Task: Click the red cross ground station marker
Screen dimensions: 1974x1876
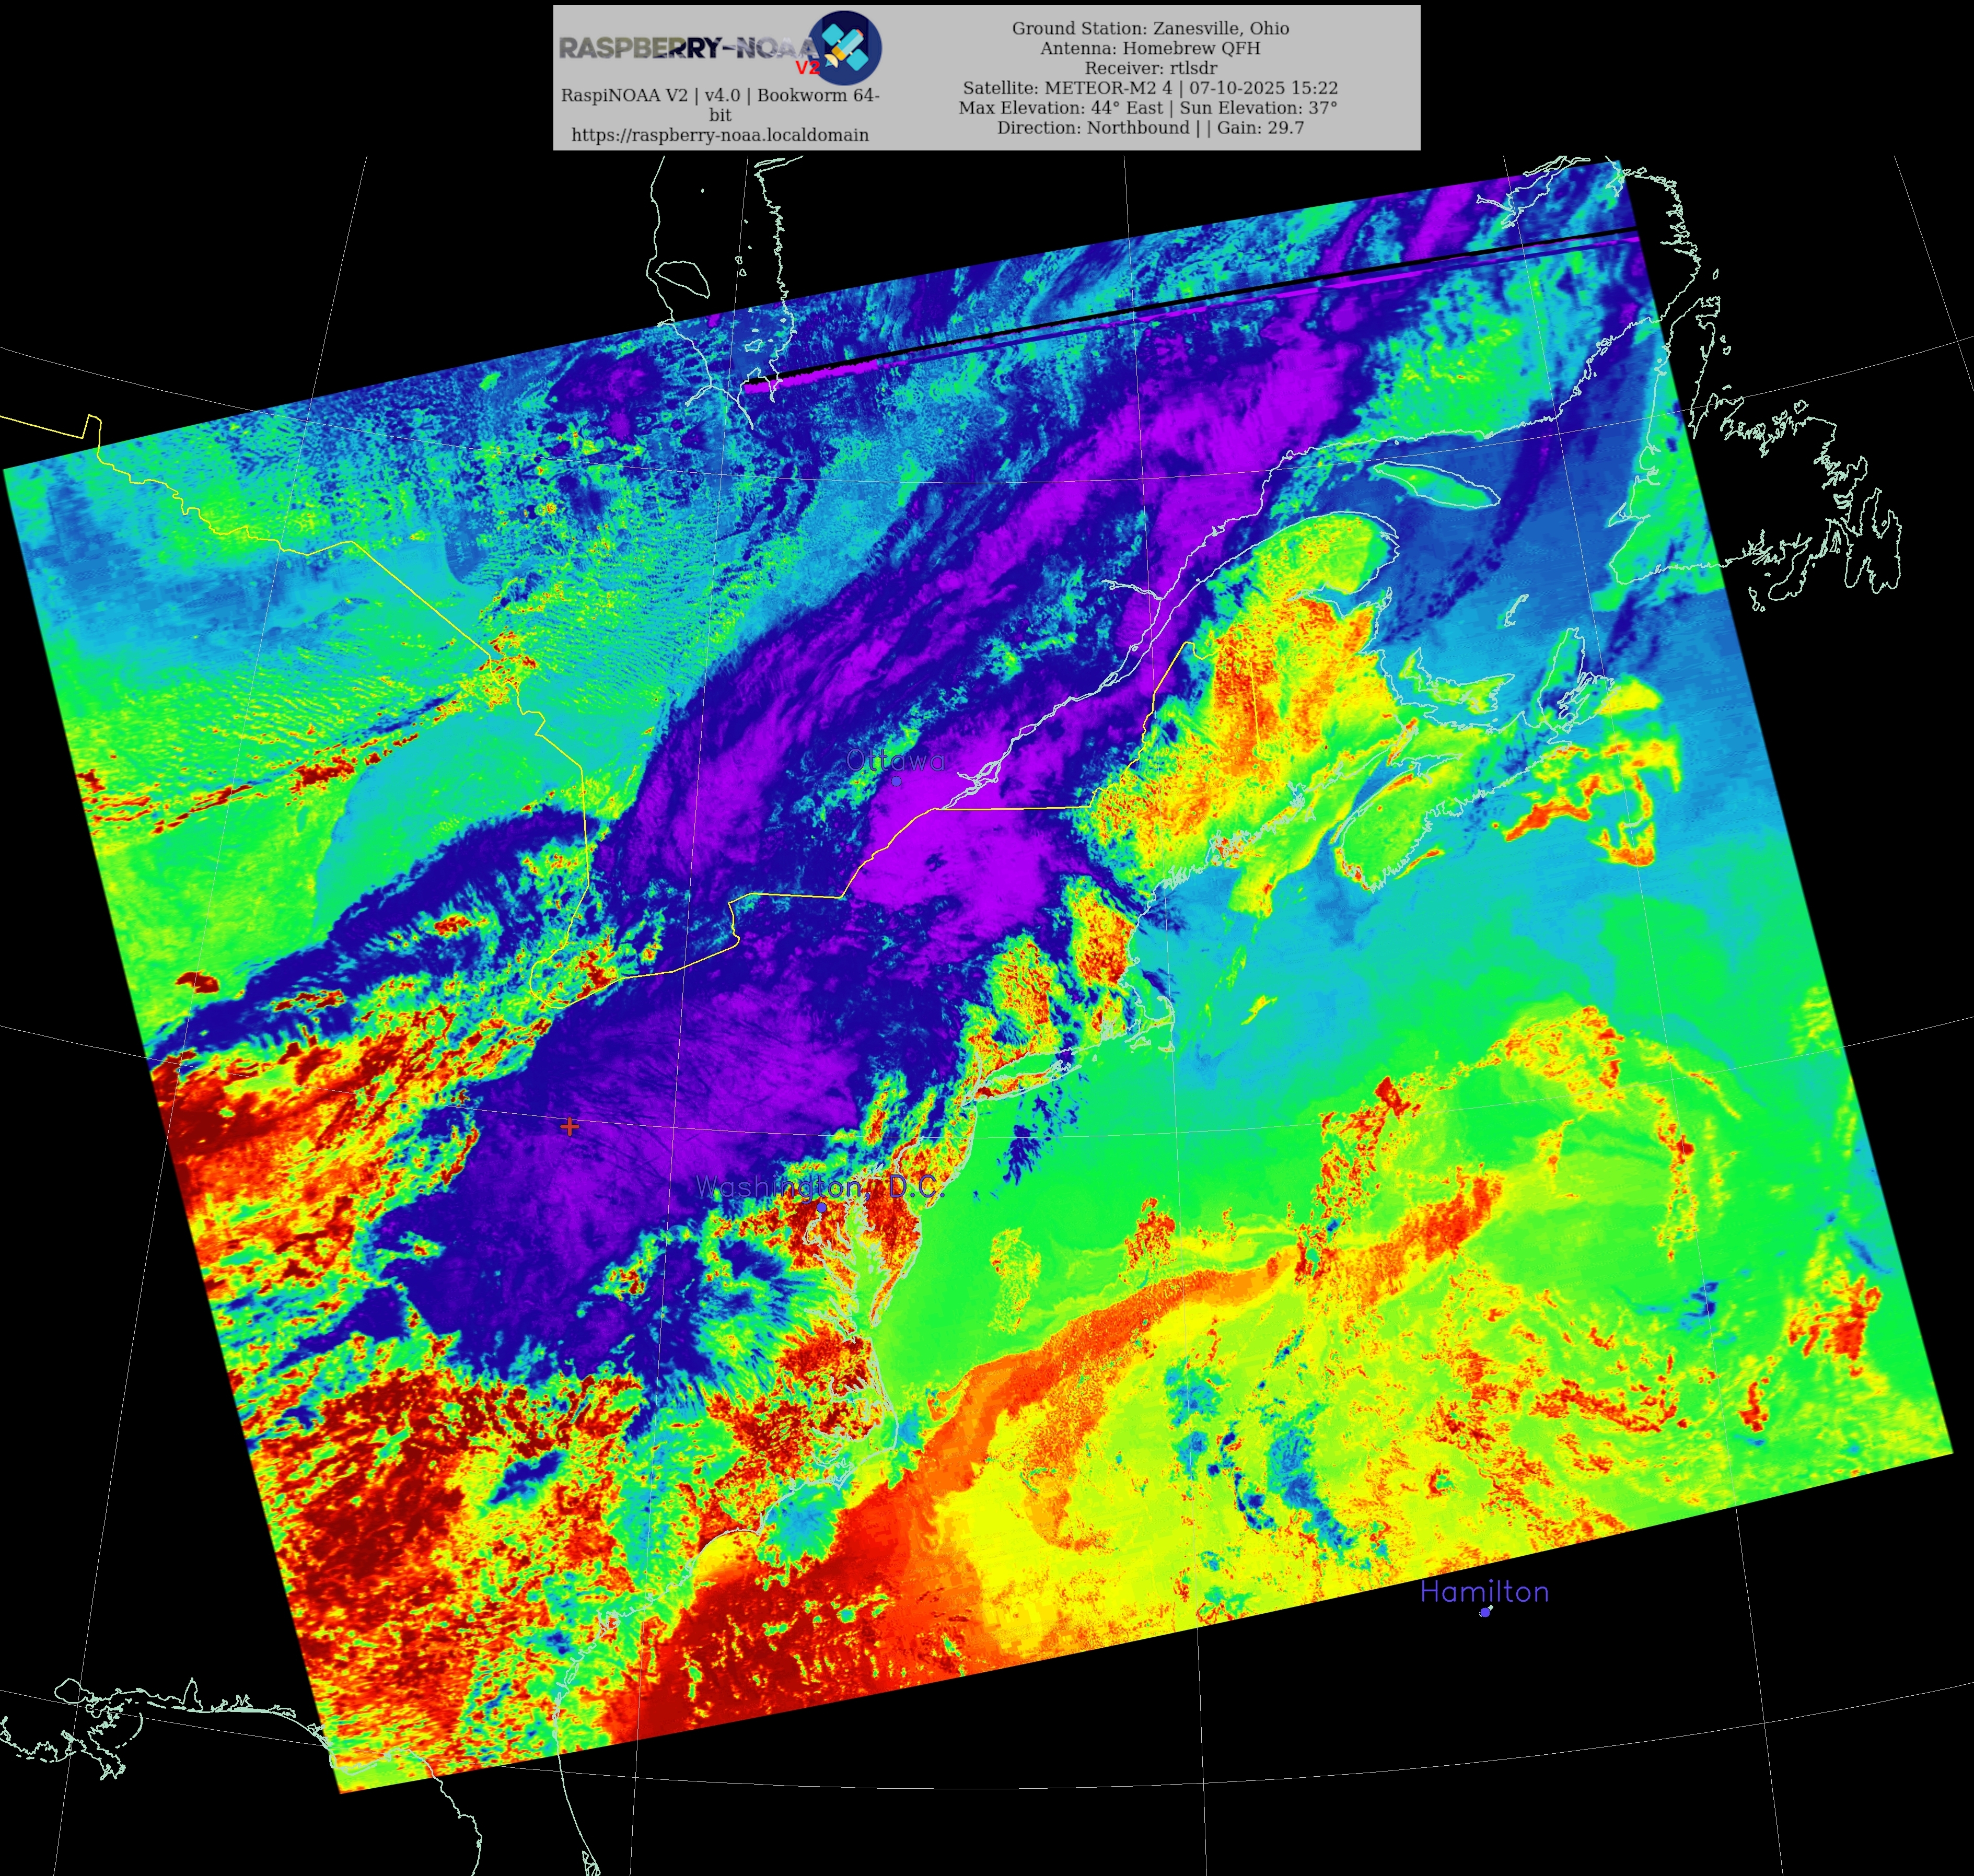Action: [569, 1127]
